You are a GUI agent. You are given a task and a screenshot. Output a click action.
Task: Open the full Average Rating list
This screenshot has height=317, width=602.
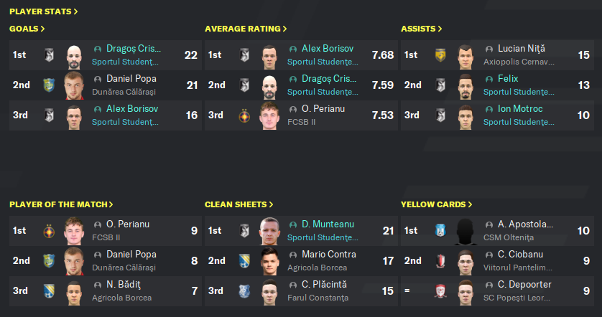(246, 29)
